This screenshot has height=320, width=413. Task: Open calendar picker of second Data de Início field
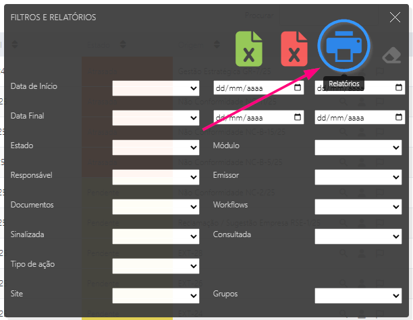click(399, 88)
